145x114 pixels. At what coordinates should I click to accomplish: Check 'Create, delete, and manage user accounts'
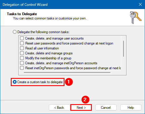(x=22, y=38)
